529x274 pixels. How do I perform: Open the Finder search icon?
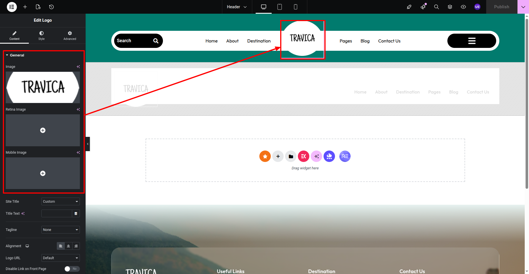click(x=436, y=7)
